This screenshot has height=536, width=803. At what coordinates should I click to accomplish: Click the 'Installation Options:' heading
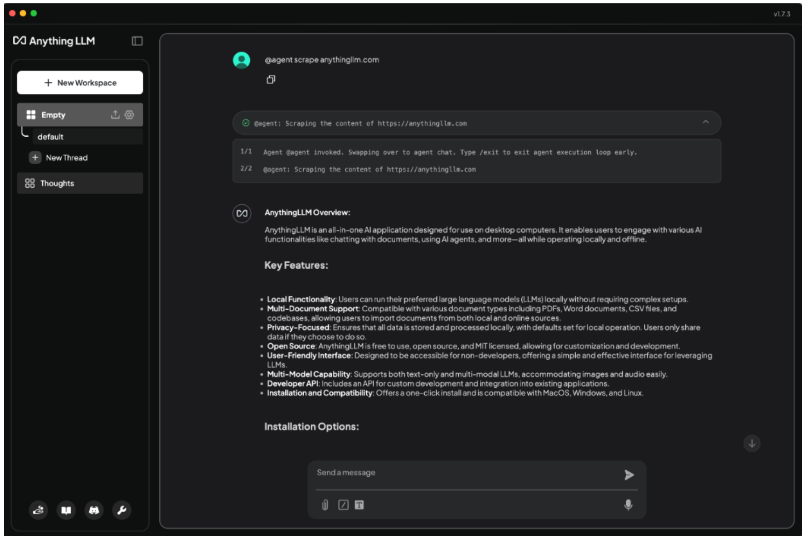tap(312, 426)
